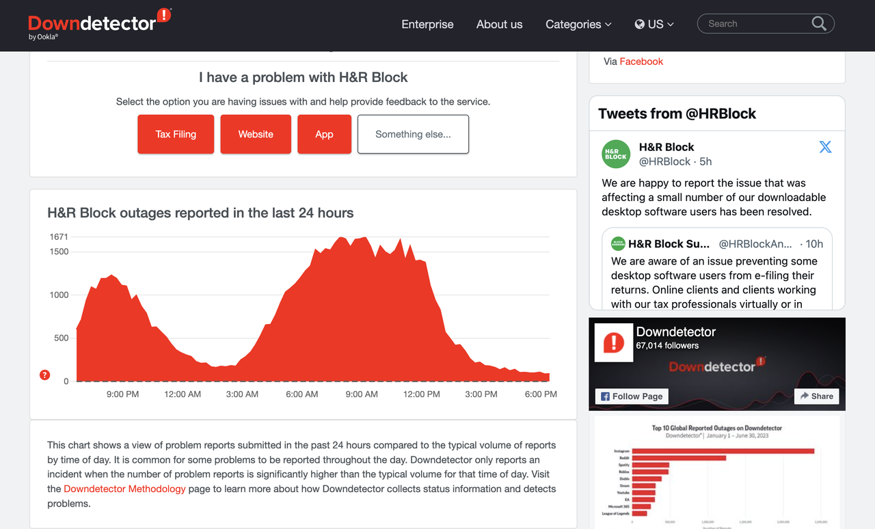
Task: Click the Tweets from @HRBlock heading
Action: pyautogui.click(x=677, y=113)
